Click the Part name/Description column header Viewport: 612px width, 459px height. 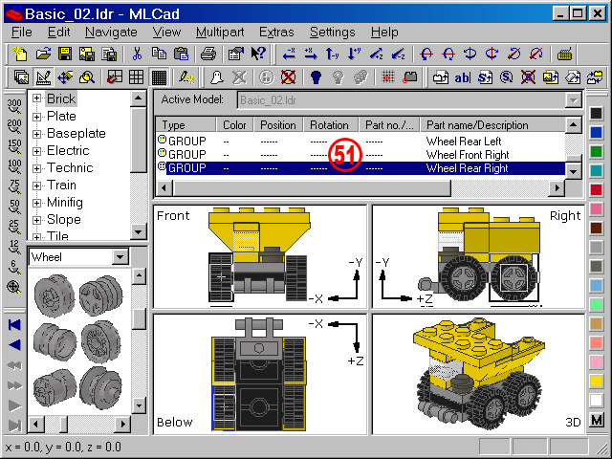(x=492, y=125)
